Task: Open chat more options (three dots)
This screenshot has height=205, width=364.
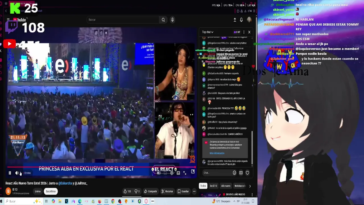Action: point(244,32)
